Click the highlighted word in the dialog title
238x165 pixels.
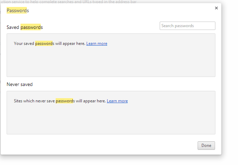(16, 10)
